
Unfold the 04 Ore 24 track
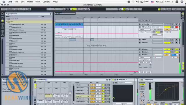(x=140, y=24)
